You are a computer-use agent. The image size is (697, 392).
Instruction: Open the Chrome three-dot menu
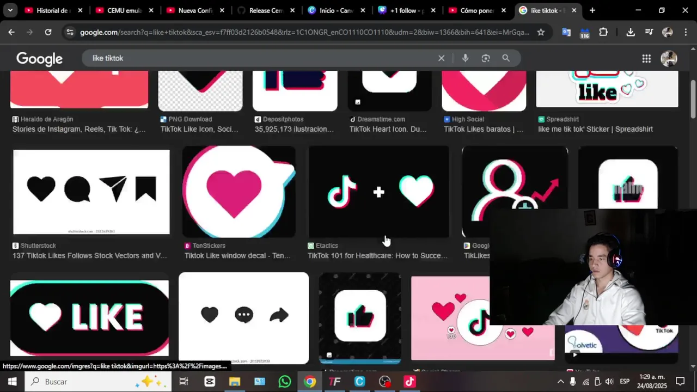point(686,32)
